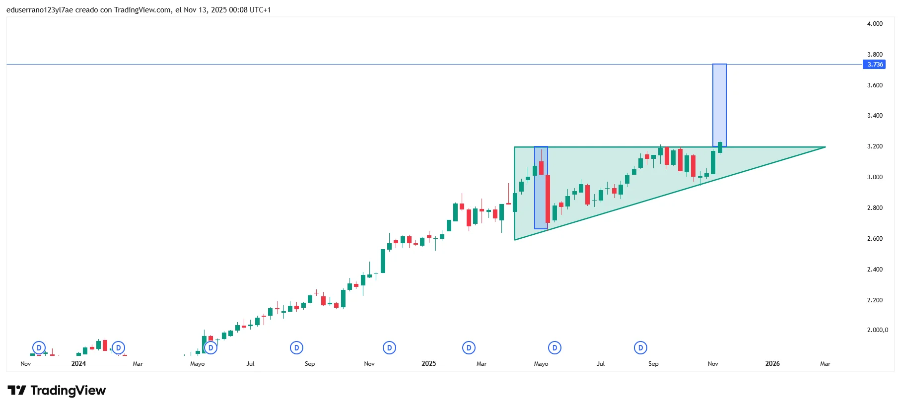Click the dividend marker before Sep 2025

640,347
